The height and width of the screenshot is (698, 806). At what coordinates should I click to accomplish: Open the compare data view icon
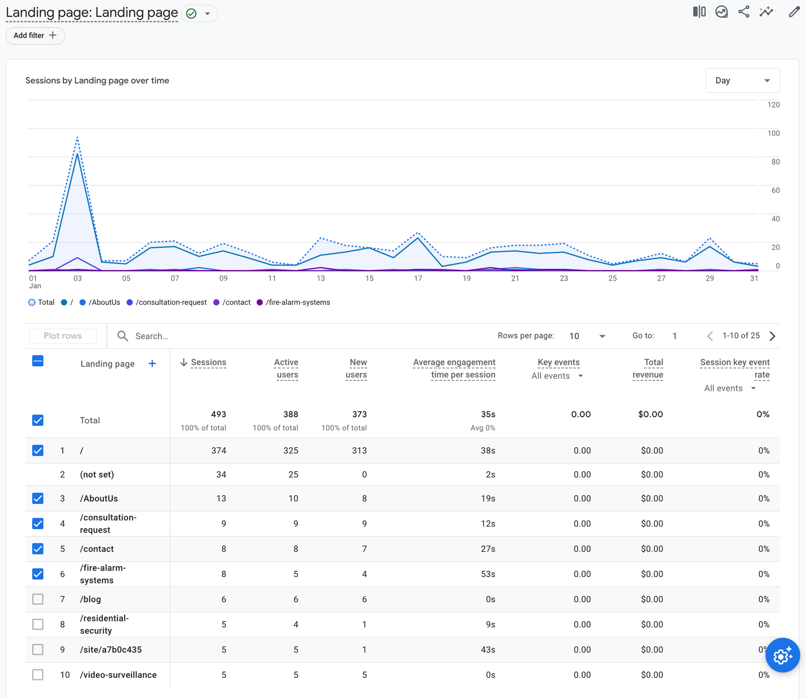tap(699, 12)
